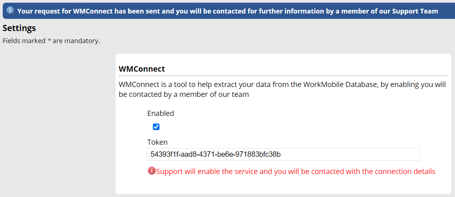
Task: Click the asterisk in the mandatory fields note
Action: (49, 40)
